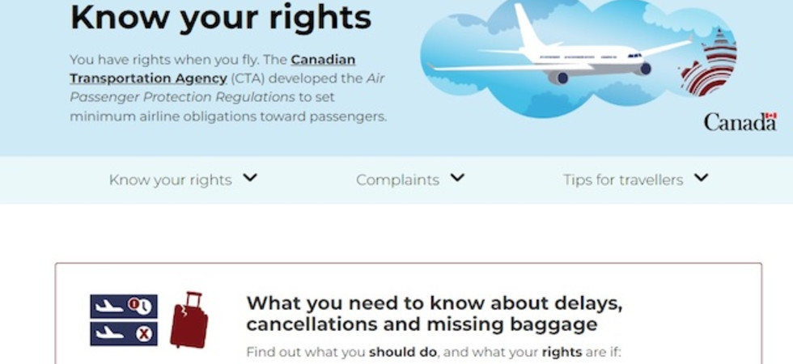The image size is (793, 364).
Task: Click the cancelled flight icon with X
Action: tap(124, 333)
